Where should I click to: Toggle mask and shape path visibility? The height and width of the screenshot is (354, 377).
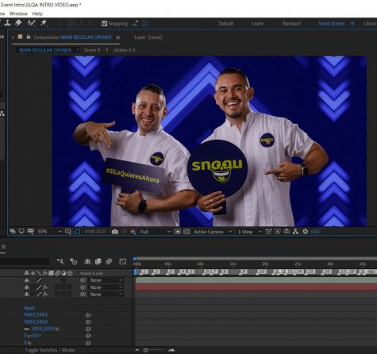click(x=30, y=232)
